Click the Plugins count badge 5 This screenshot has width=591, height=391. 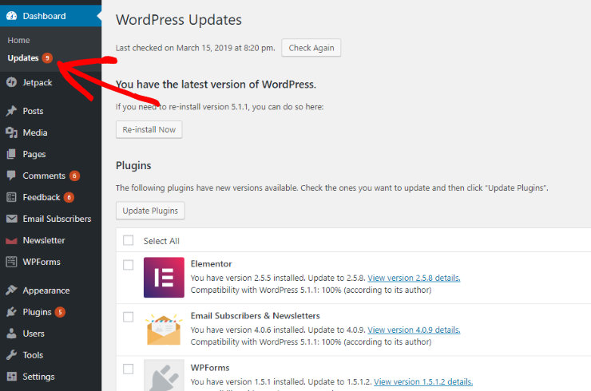[60, 312]
